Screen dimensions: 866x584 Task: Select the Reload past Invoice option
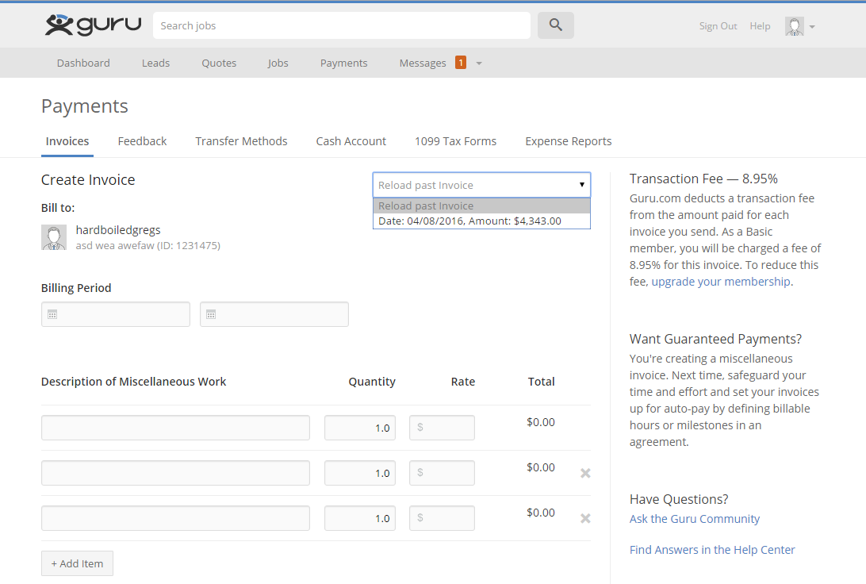(481, 206)
